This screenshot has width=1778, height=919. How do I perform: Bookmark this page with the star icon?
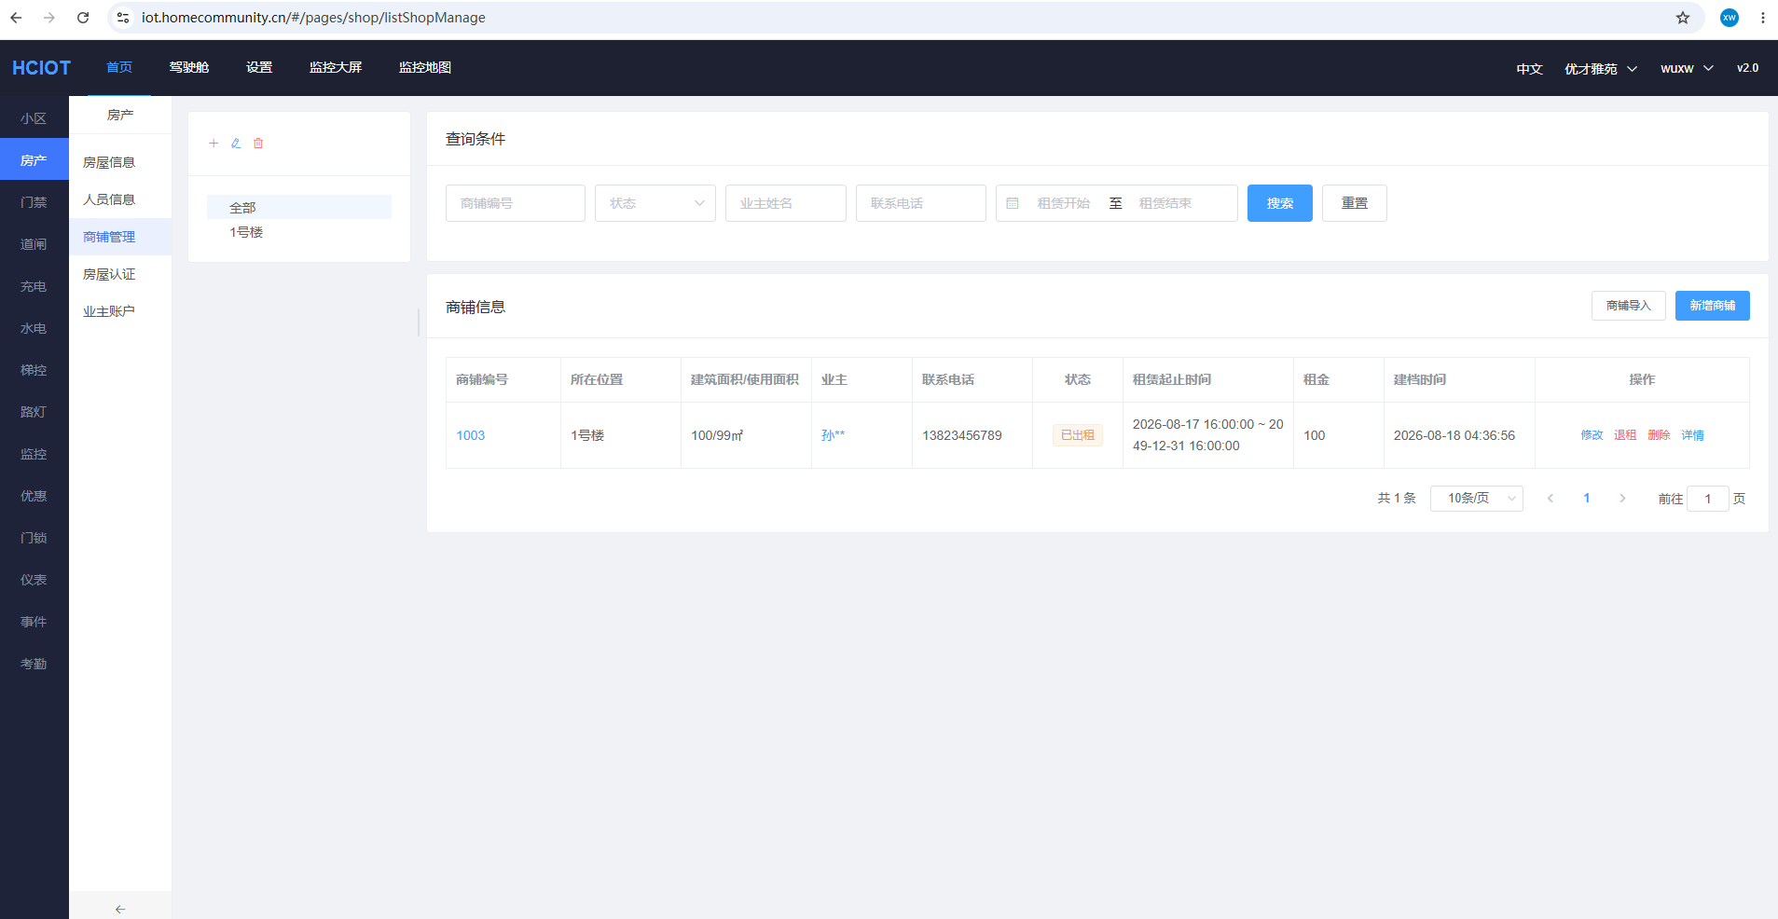click(x=1683, y=18)
